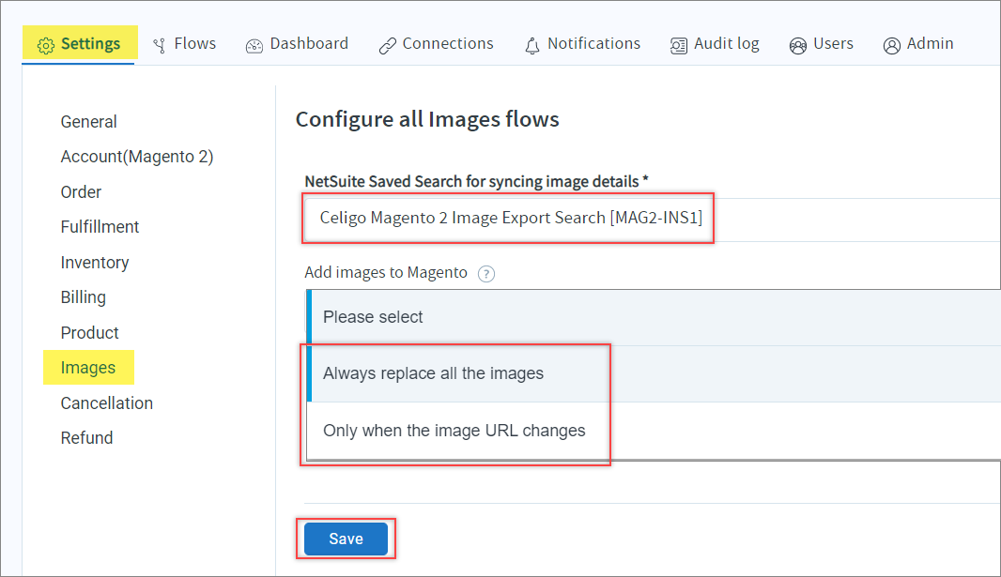Save the Images flow configuration
The image size is (1001, 577).
(x=346, y=539)
